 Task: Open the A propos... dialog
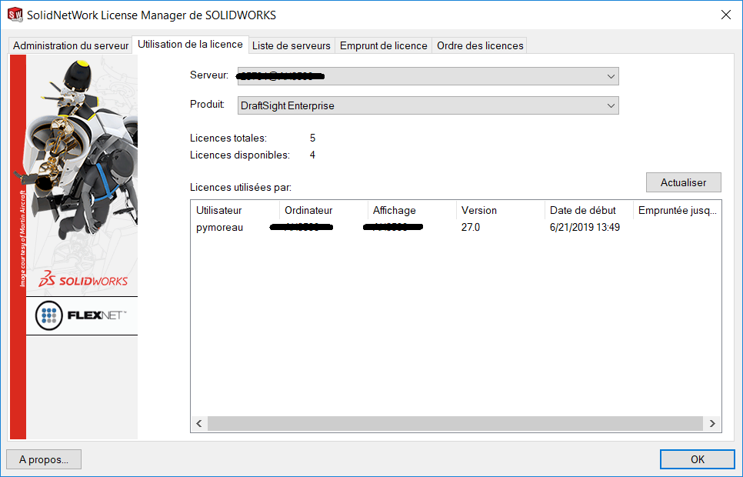44,459
